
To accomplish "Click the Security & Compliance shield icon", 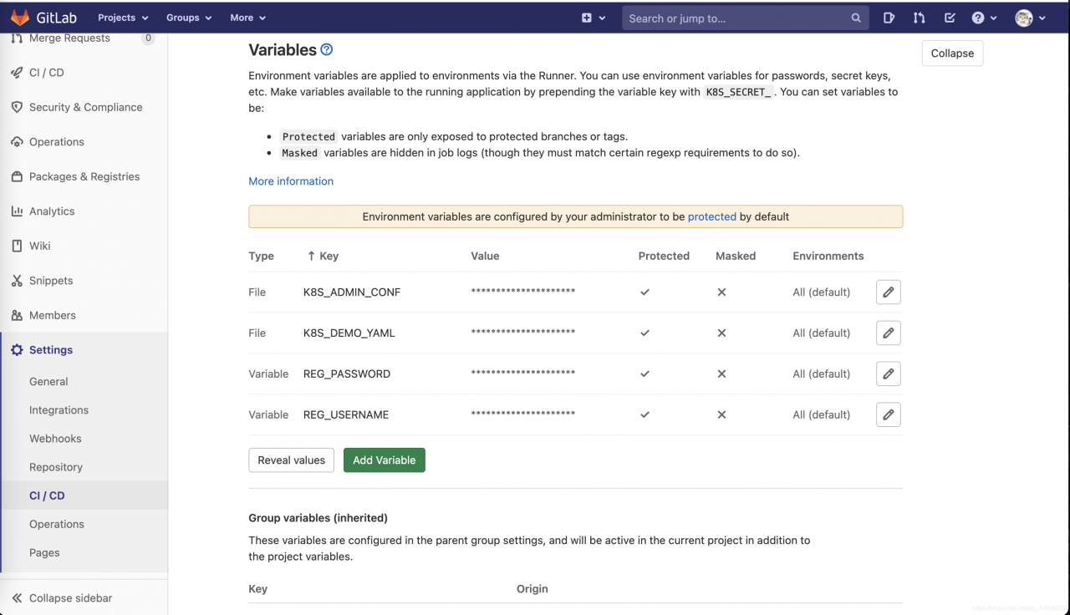I will click(x=17, y=107).
